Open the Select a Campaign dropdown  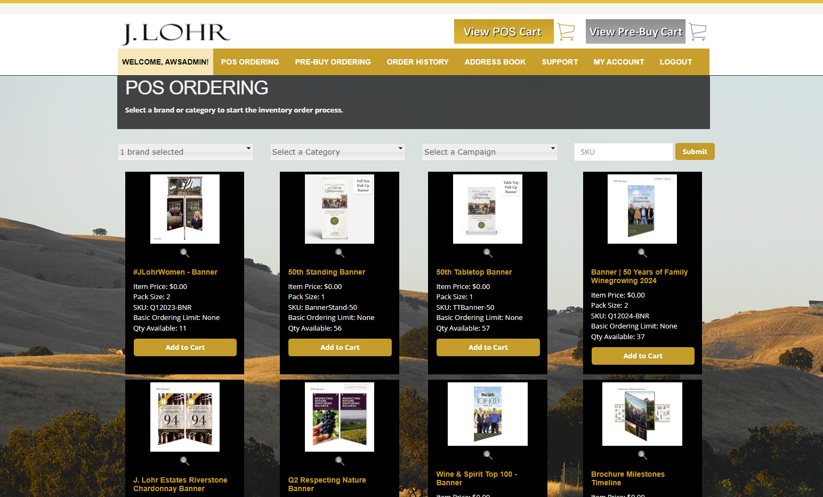tap(489, 151)
